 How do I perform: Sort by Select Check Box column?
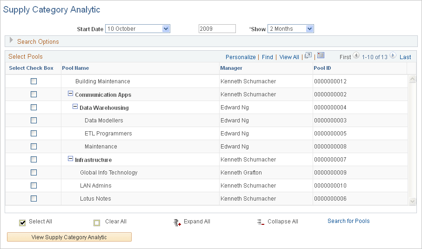point(31,68)
